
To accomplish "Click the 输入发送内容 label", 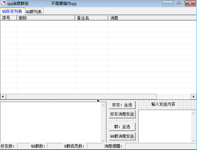I will [x=163, y=104].
